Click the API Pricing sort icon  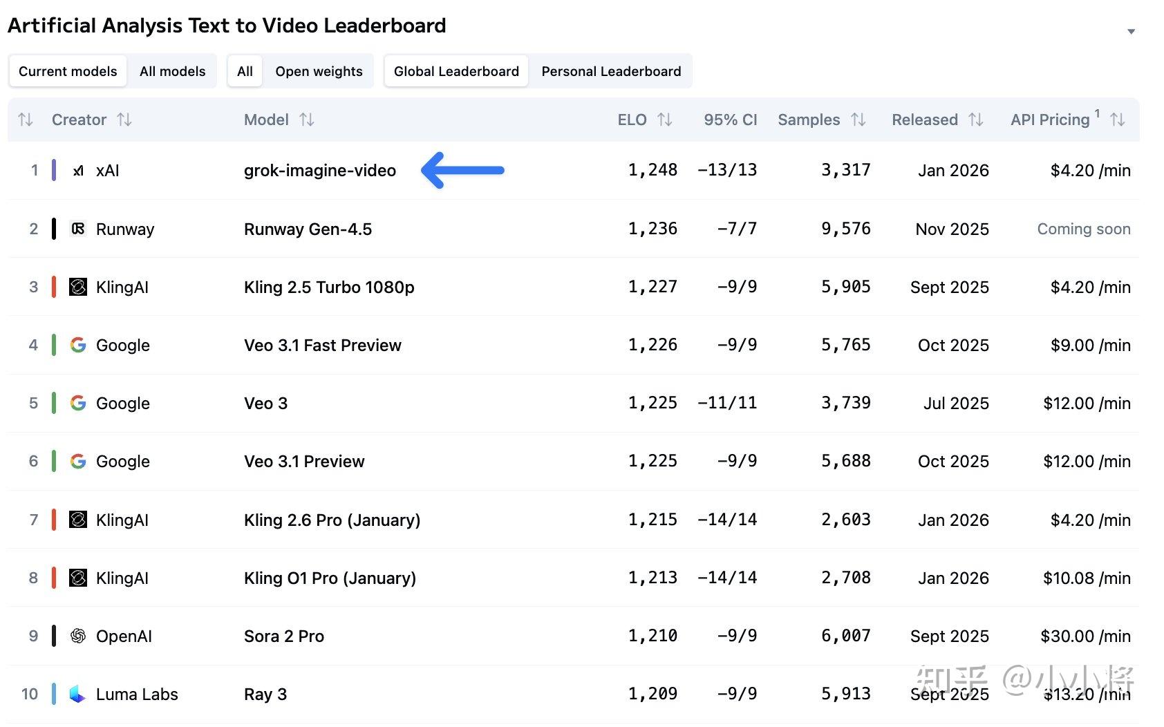[x=1118, y=120]
